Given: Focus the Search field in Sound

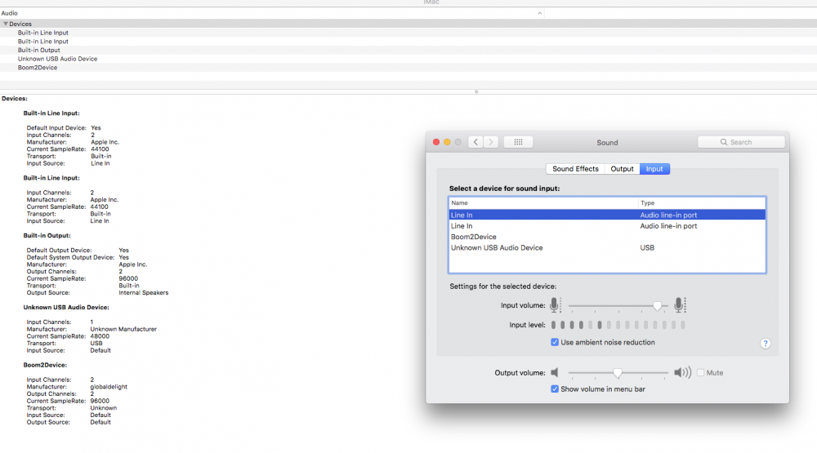Looking at the screenshot, I should click(742, 142).
